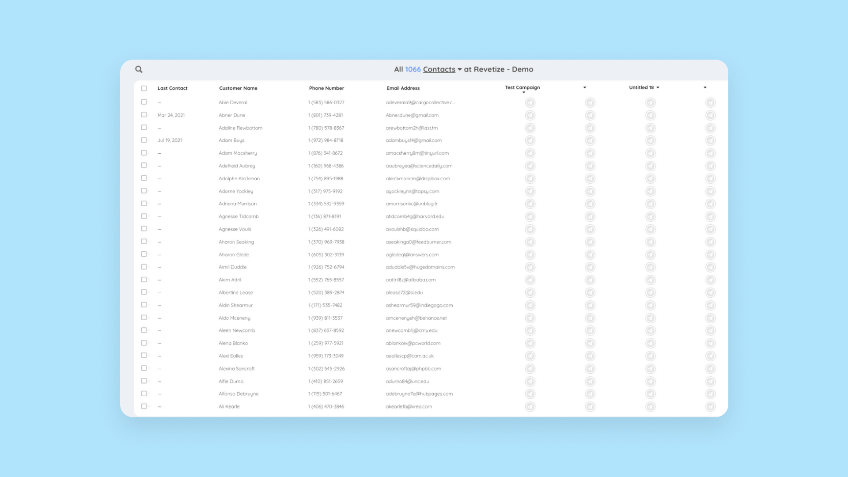Click the Untitled 18 campaign icon for Adam Buys
This screenshot has width=848, height=477.
tap(650, 140)
